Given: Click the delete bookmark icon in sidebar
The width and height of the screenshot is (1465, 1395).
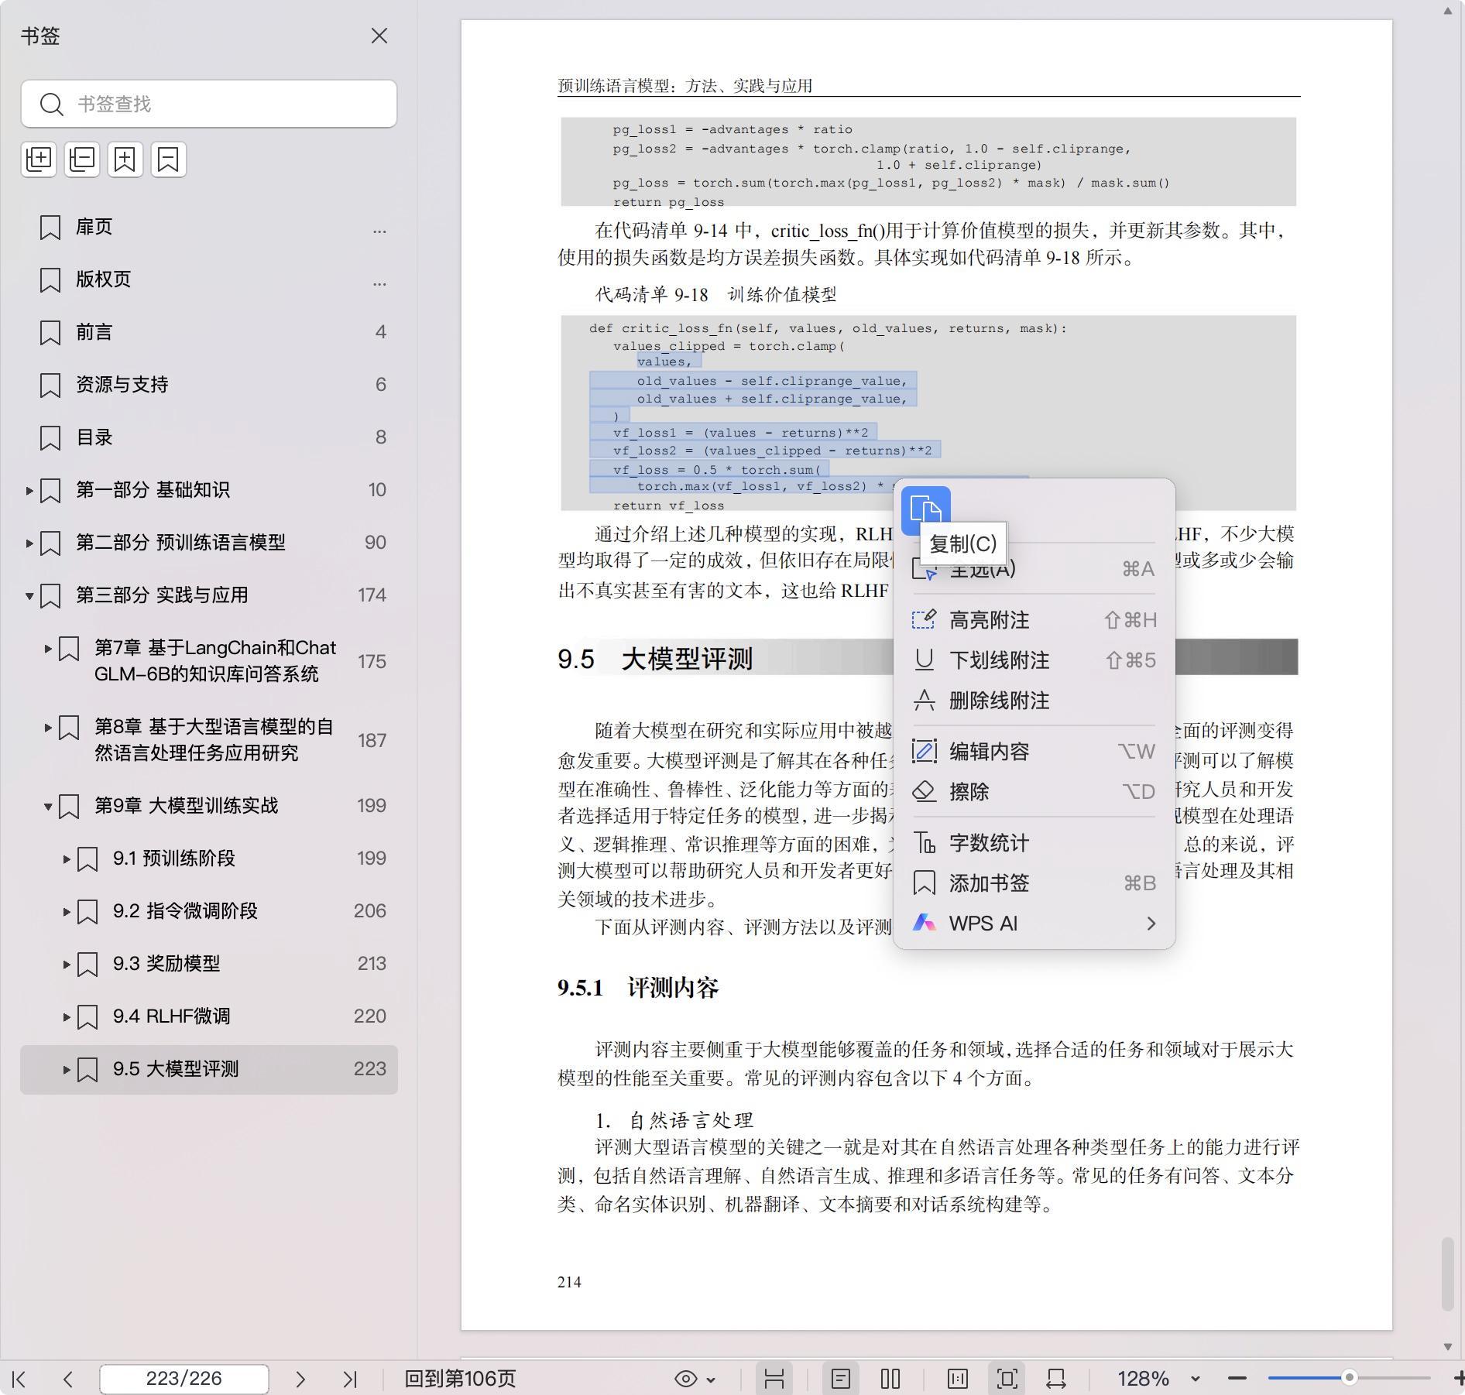Looking at the screenshot, I should point(168,159).
